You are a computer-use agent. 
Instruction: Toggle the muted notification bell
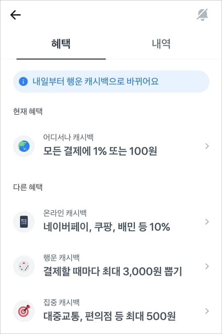click(x=202, y=15)
